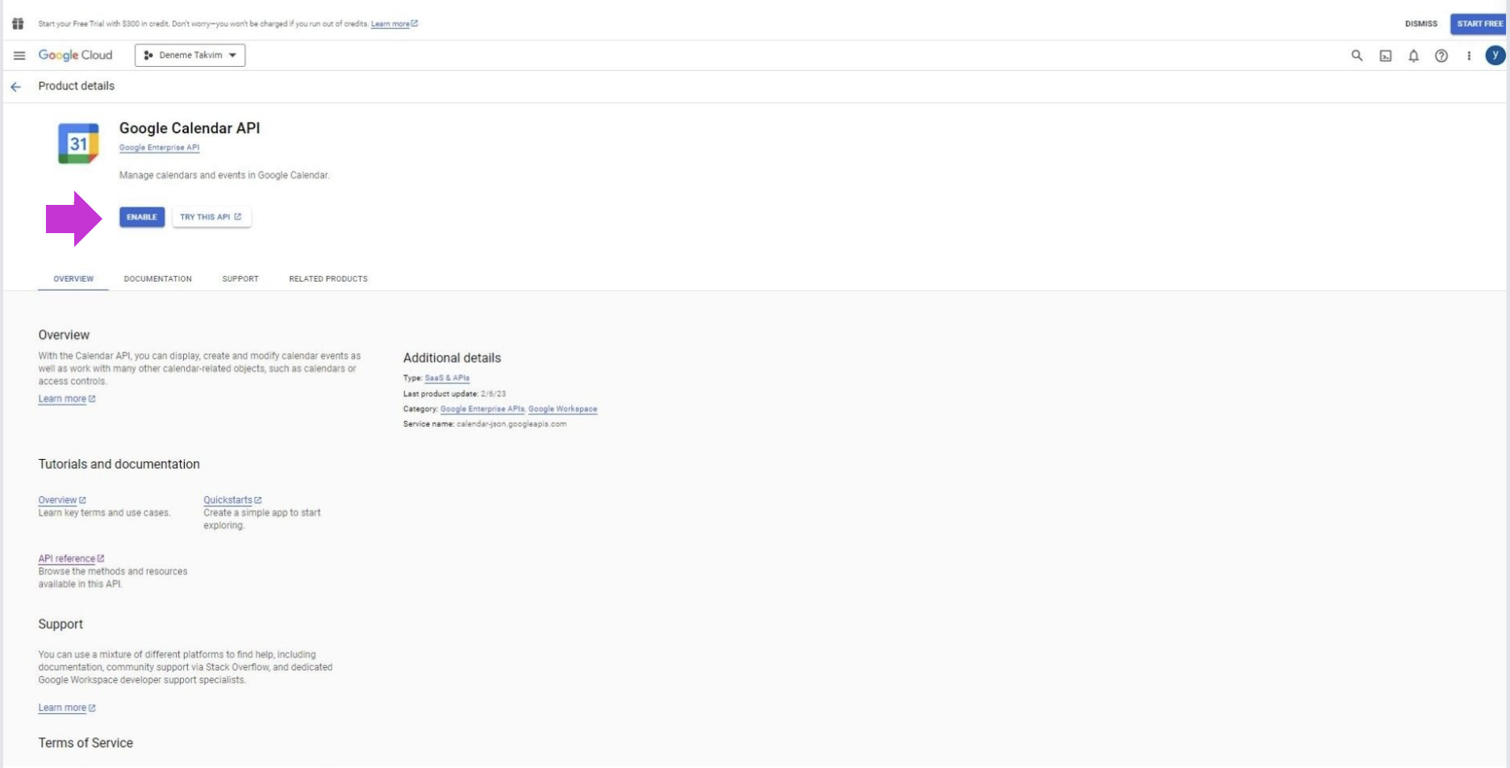Open Learn more under Overview section
Image resolution: width=1510 pixels, height=768 pixels.
tap(67, 399)
